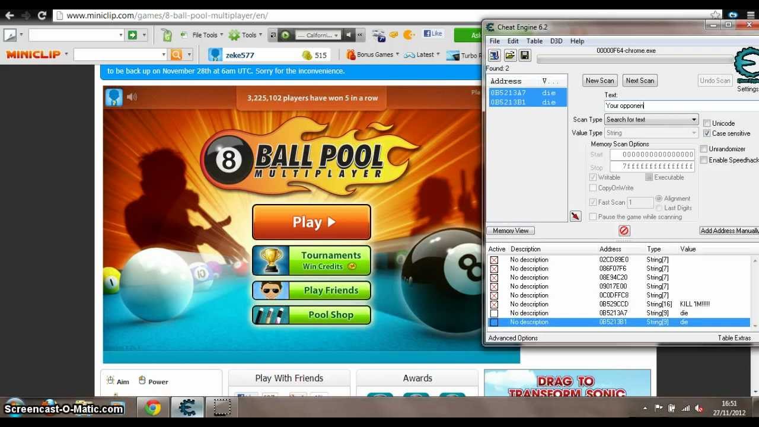Image resolution: width=759 pixels, height=427 pixels.
Task: Click the gold coins icon next to 515
Action: pos(307,55)
